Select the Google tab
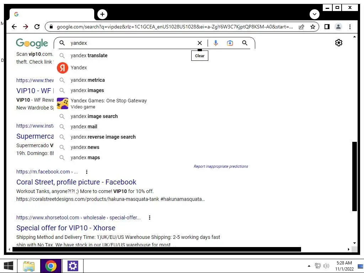Screen dimensions: 364x273 coord(52,14)
